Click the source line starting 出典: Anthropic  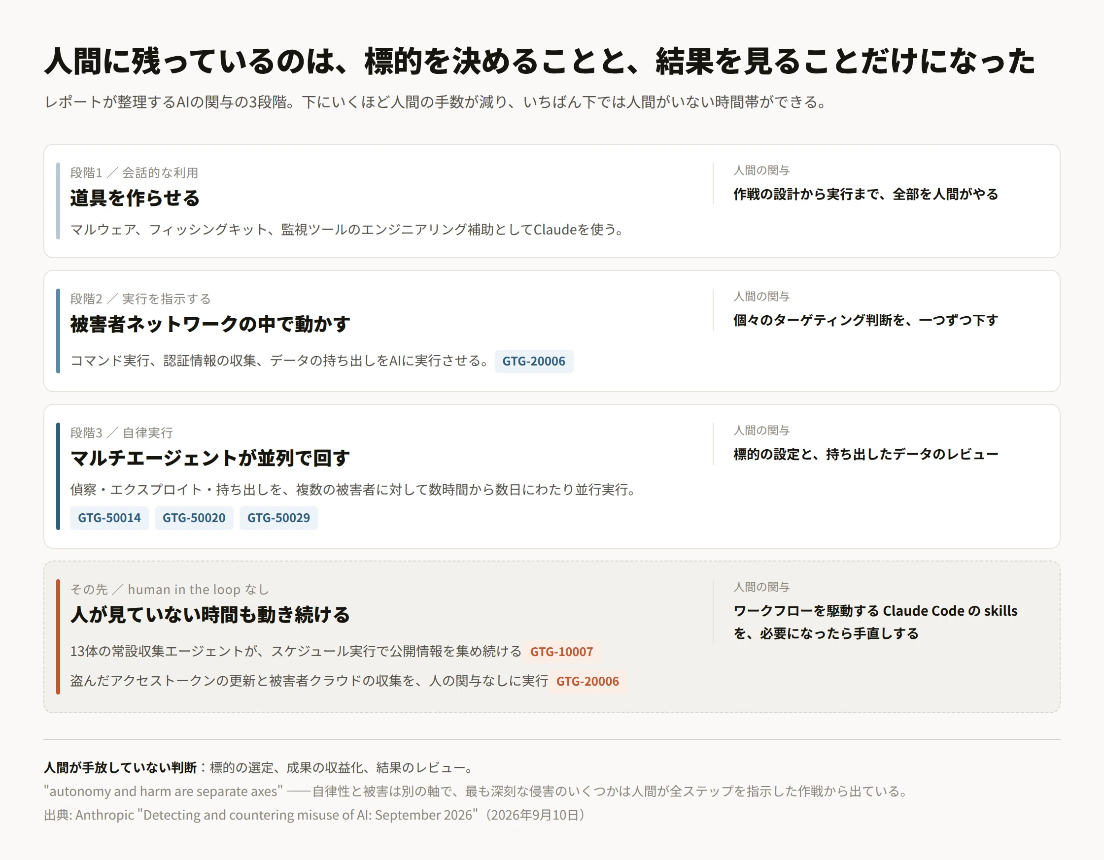point(314,815)
